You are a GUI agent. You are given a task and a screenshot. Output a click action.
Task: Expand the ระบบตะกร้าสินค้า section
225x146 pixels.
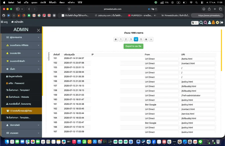21,61
